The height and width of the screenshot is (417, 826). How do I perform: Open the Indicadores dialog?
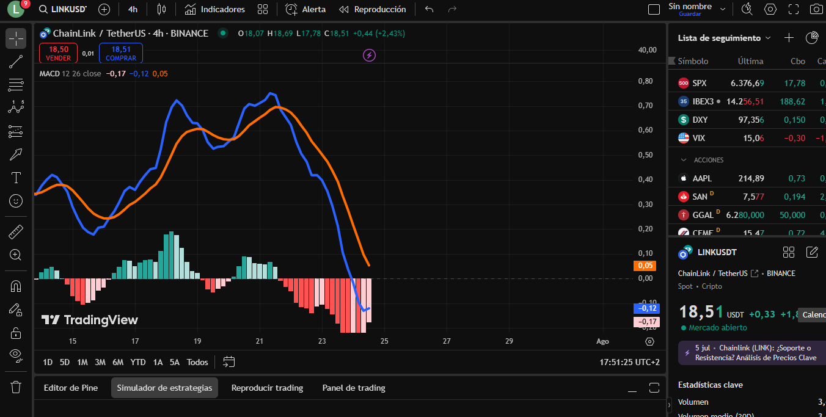point(214,9)
